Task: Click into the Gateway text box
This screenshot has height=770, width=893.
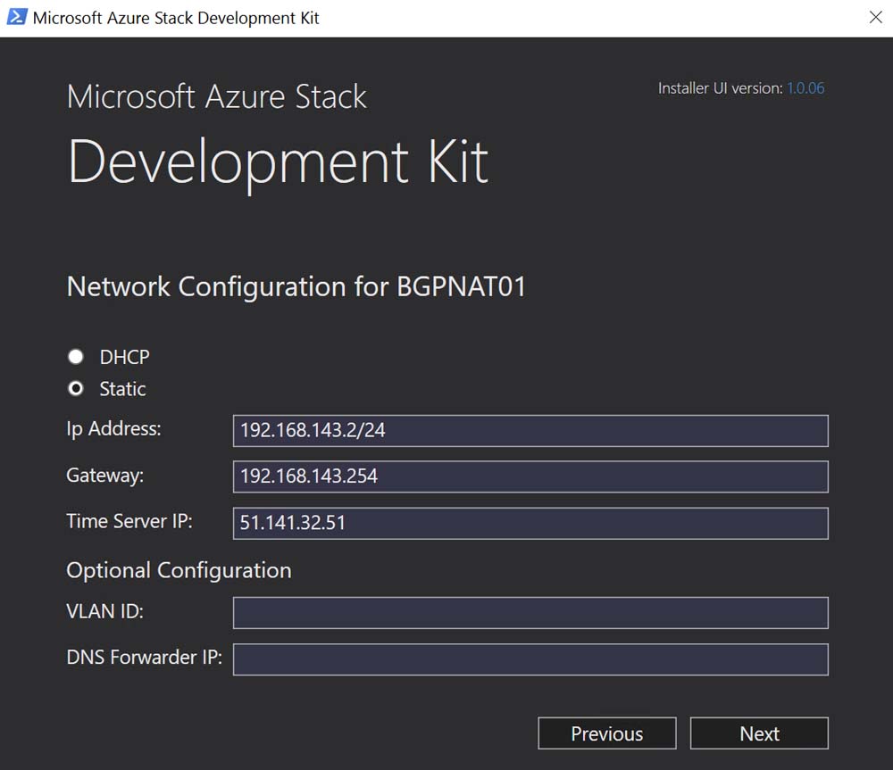Action: (x=530, y=476)
